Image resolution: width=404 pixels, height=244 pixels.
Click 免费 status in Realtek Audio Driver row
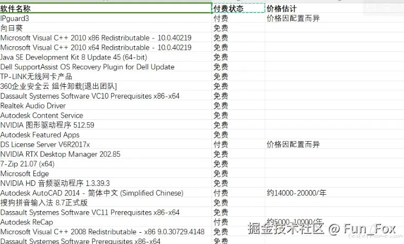238,106
